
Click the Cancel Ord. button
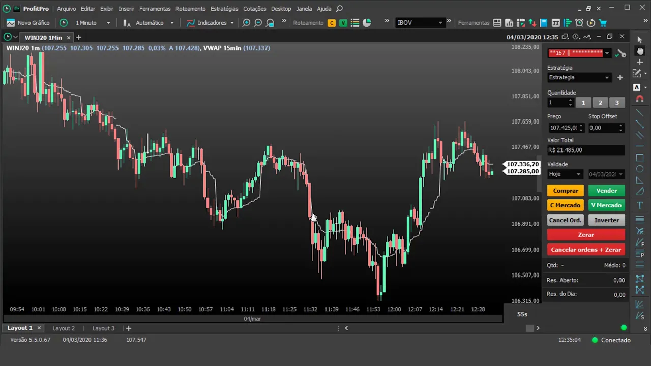(x=566, y=220)
